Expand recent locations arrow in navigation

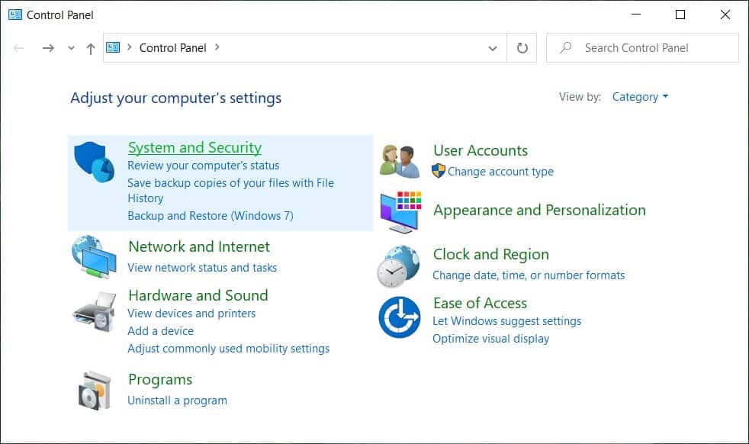(x=71, y=48)
